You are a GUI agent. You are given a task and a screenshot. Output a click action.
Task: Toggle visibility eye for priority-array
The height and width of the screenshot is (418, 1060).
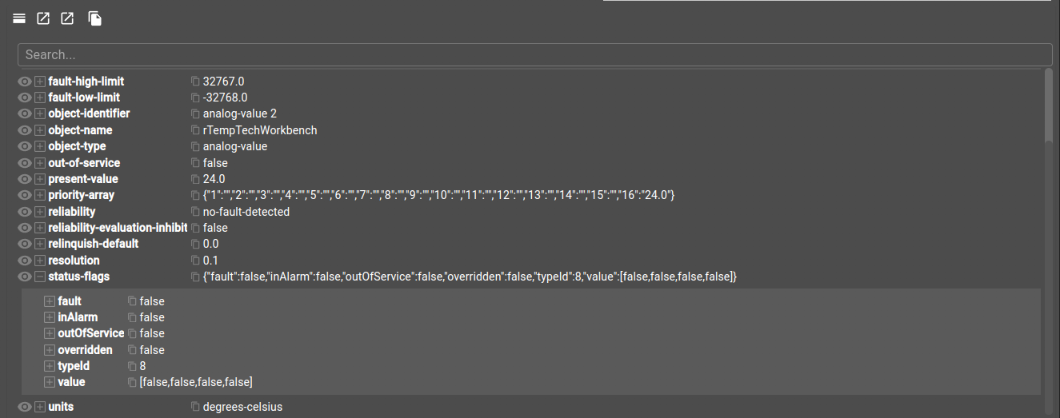point(25,195)
